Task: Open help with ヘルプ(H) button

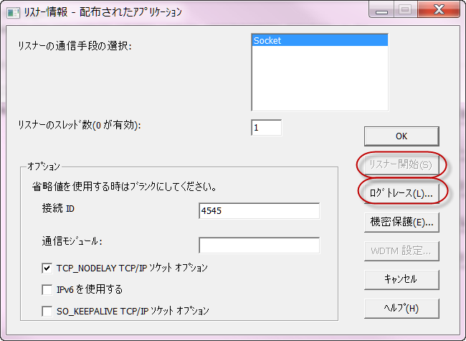Action: pyautogui.click(x=401, y=308)
